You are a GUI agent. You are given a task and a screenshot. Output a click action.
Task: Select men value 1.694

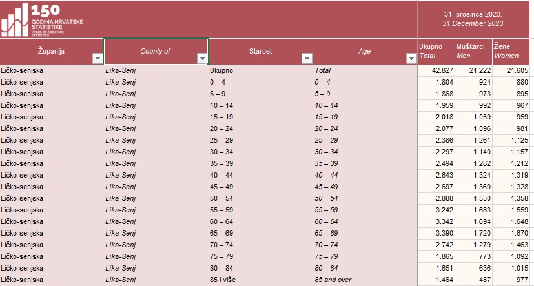pyautogui.click(x=474, y=221)
